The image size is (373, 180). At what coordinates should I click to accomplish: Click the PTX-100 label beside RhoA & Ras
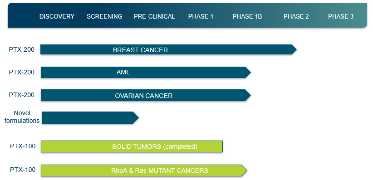click(x=23, y=170)
